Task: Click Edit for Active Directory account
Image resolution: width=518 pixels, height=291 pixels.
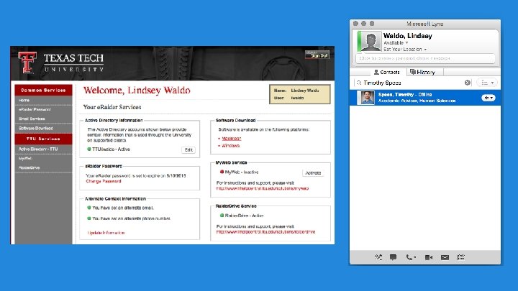Action: click(x=188, y=149)
